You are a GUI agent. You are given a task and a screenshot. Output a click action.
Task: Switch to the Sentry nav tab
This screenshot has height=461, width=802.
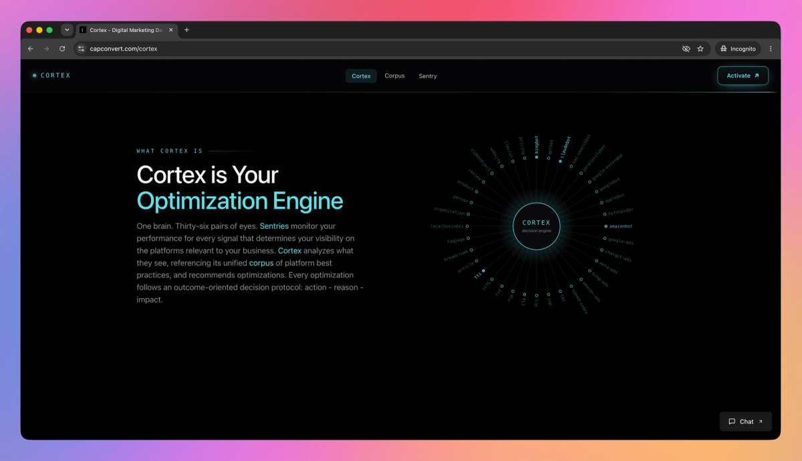tap(428, 76)
